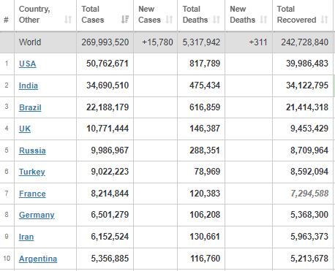
Task: Select Brazil recovered 21,414,318
Action: point(307,107)
